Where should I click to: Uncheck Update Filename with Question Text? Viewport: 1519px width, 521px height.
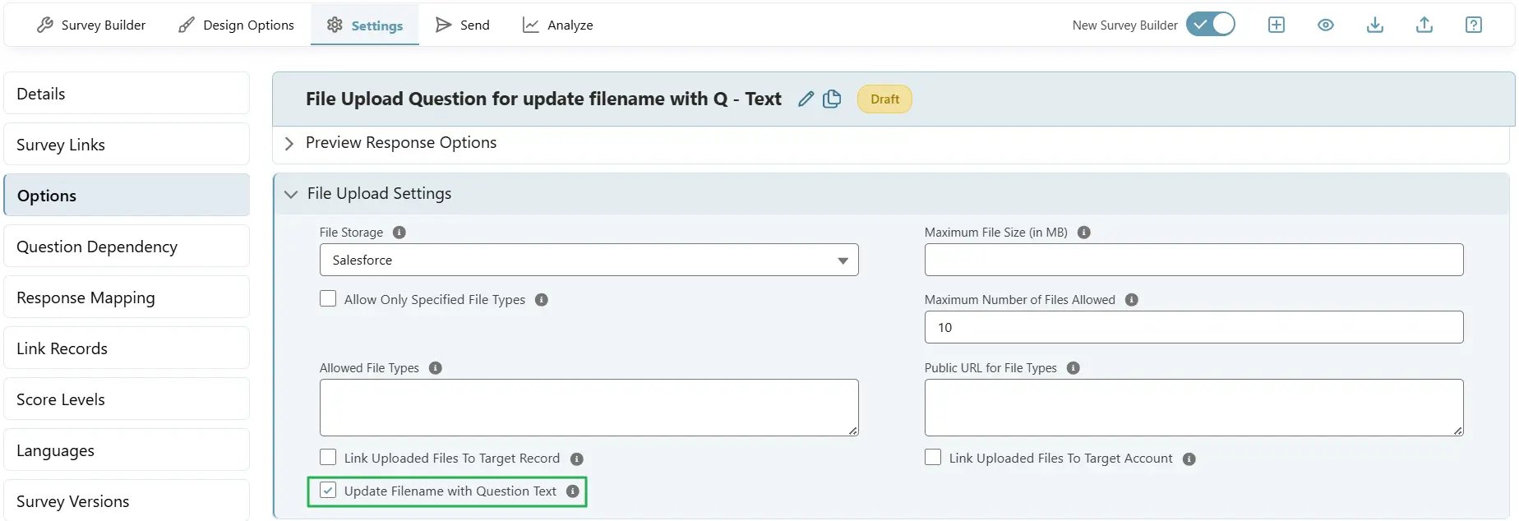click(x=328, y=490)
